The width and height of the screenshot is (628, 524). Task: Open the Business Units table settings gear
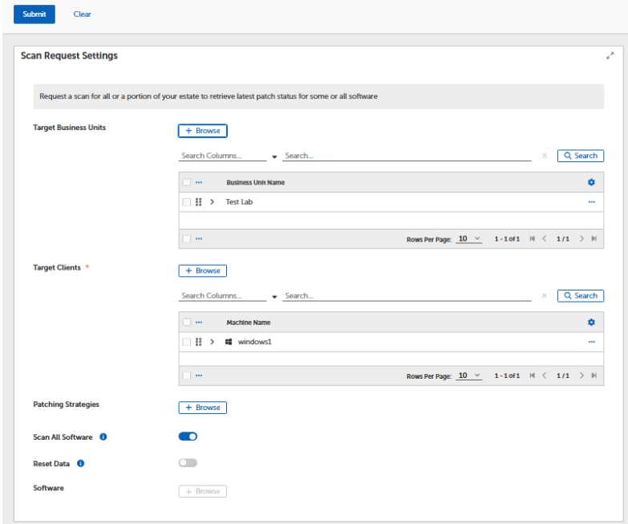(x=592, y=182)
